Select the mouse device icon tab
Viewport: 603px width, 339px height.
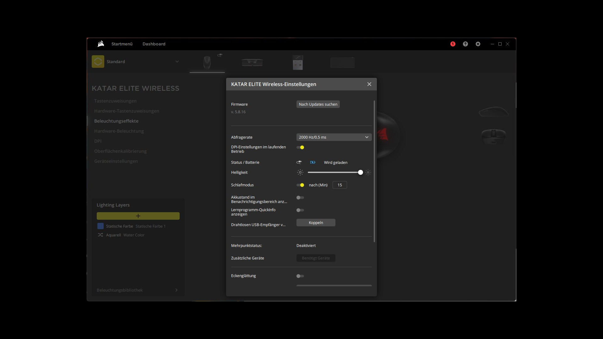[x=207, y=62]
